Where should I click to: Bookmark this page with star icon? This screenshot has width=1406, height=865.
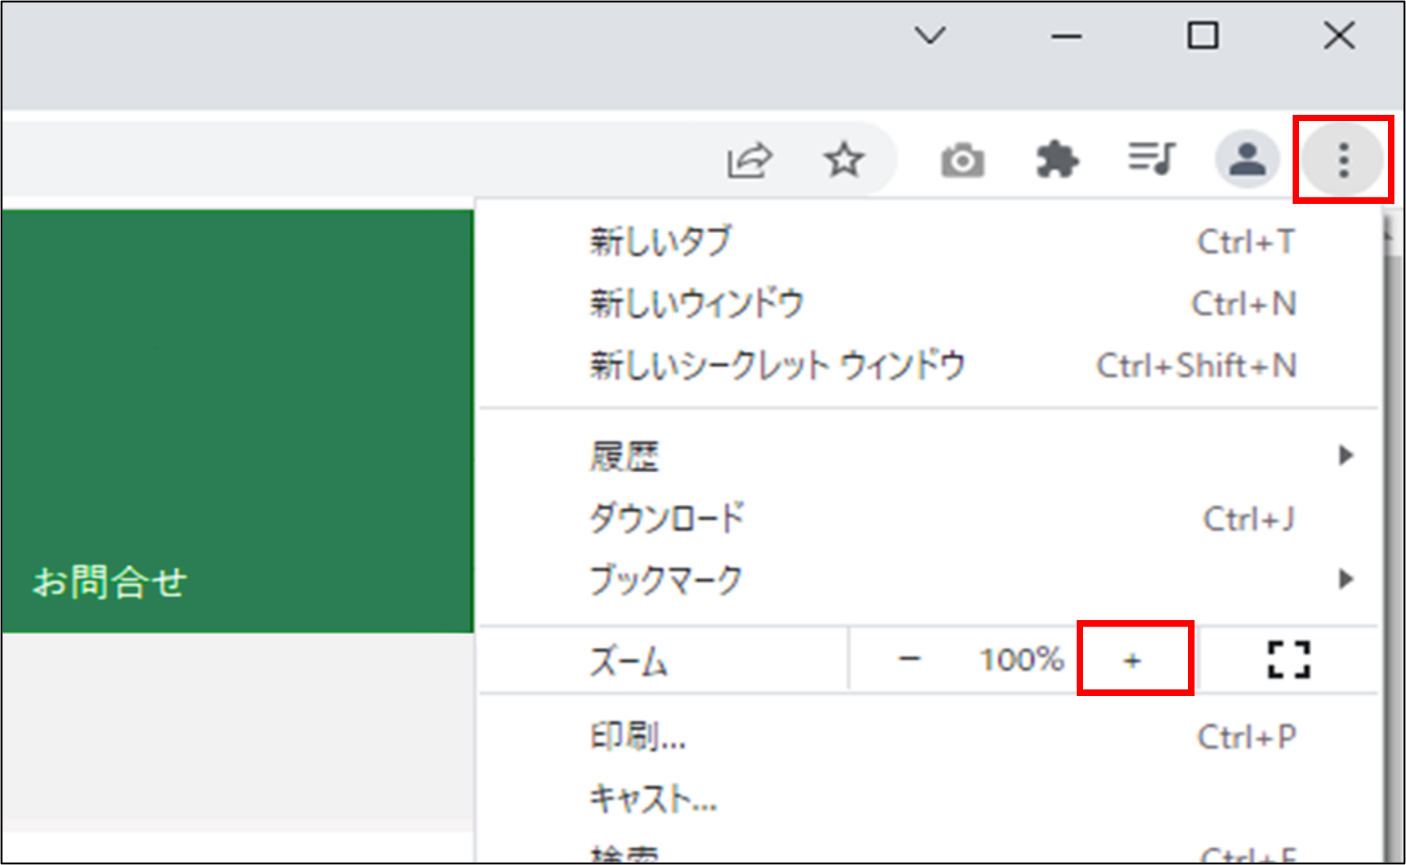(843, 160)
